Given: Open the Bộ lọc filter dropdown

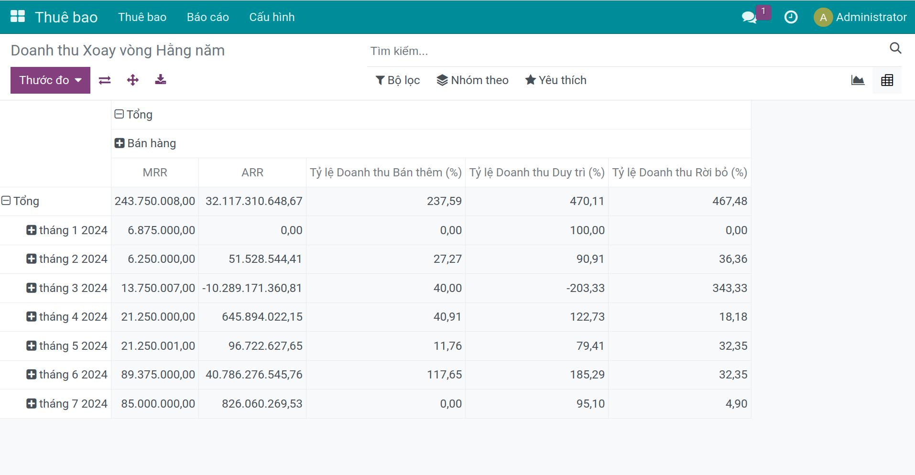Looking at the screenshot, I should pyautogui.click(x=398, y=80).
